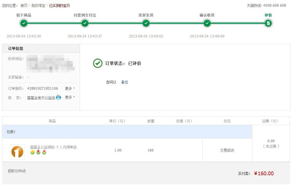Open the seller shop name link
This screenshot has height=186, width=293.
(41, 98)
